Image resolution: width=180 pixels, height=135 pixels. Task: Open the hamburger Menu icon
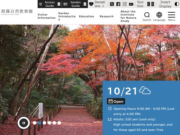172,15
